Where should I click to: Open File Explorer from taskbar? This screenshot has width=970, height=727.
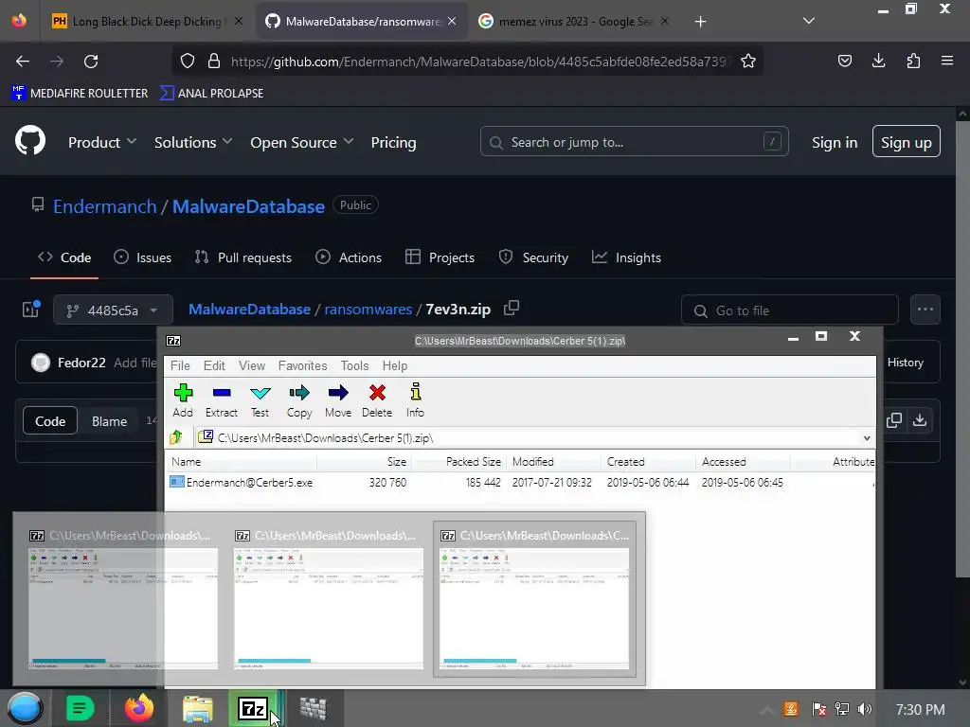pos(198,709)
